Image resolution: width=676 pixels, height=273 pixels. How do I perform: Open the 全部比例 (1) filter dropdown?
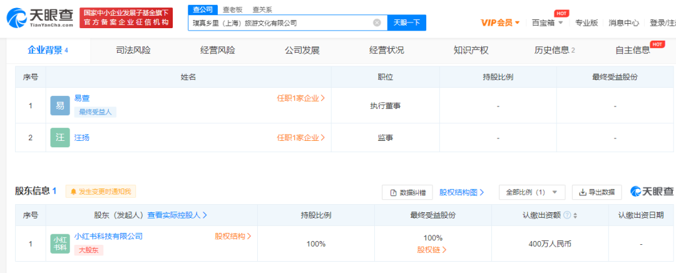click(x=532, y=192)
